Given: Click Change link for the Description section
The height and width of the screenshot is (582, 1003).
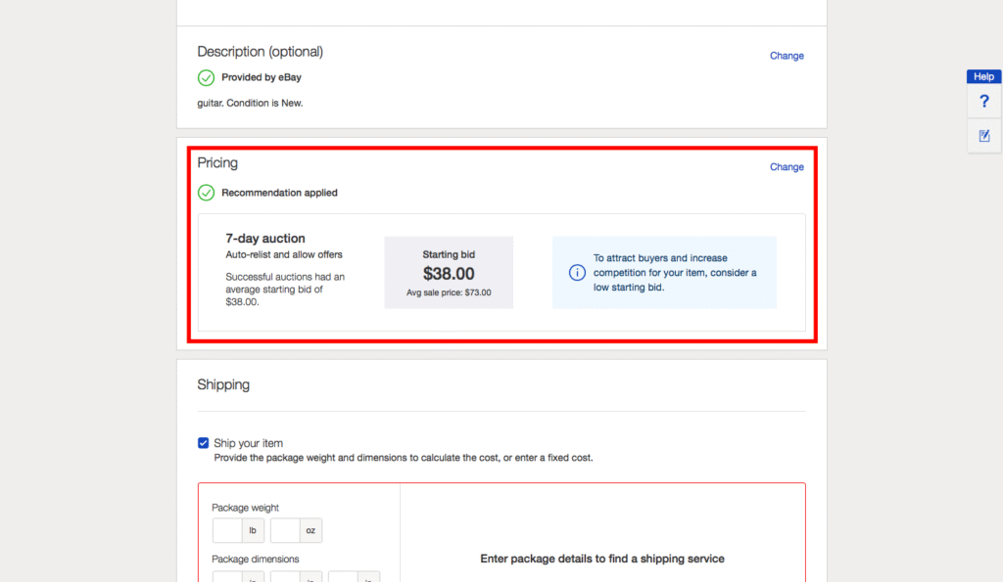Looking at the screenshot, I should click(787, 56).
